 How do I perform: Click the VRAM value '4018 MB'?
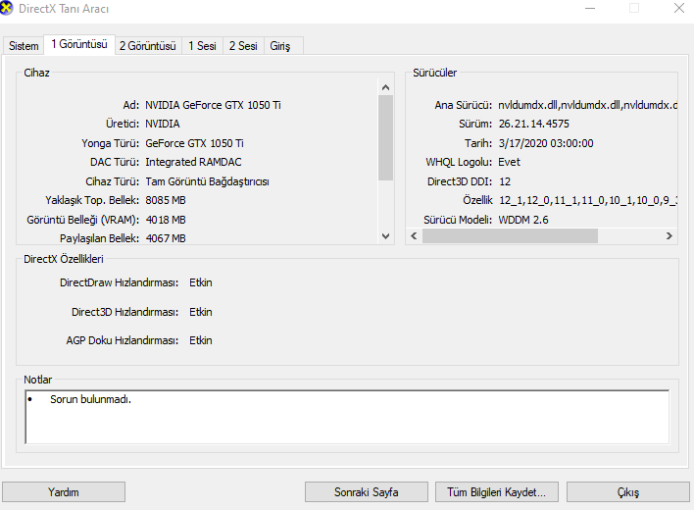(166, 220)
